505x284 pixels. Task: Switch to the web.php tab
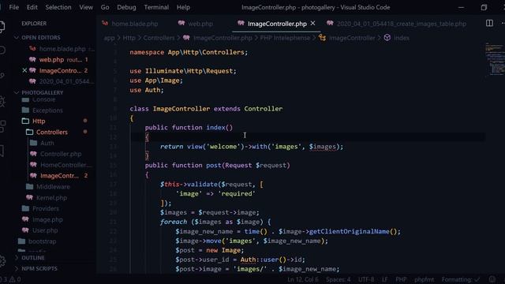(196, 24)
